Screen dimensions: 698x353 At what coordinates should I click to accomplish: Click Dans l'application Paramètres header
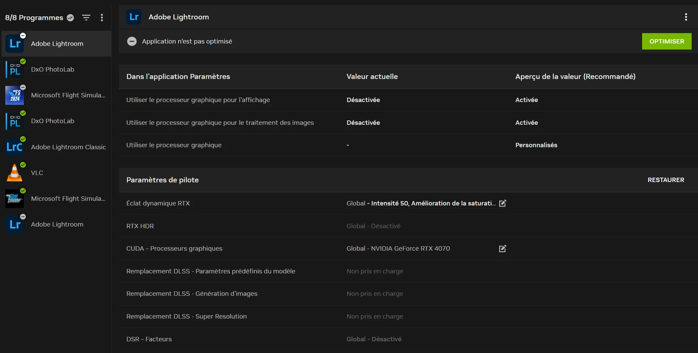(178, 77)
